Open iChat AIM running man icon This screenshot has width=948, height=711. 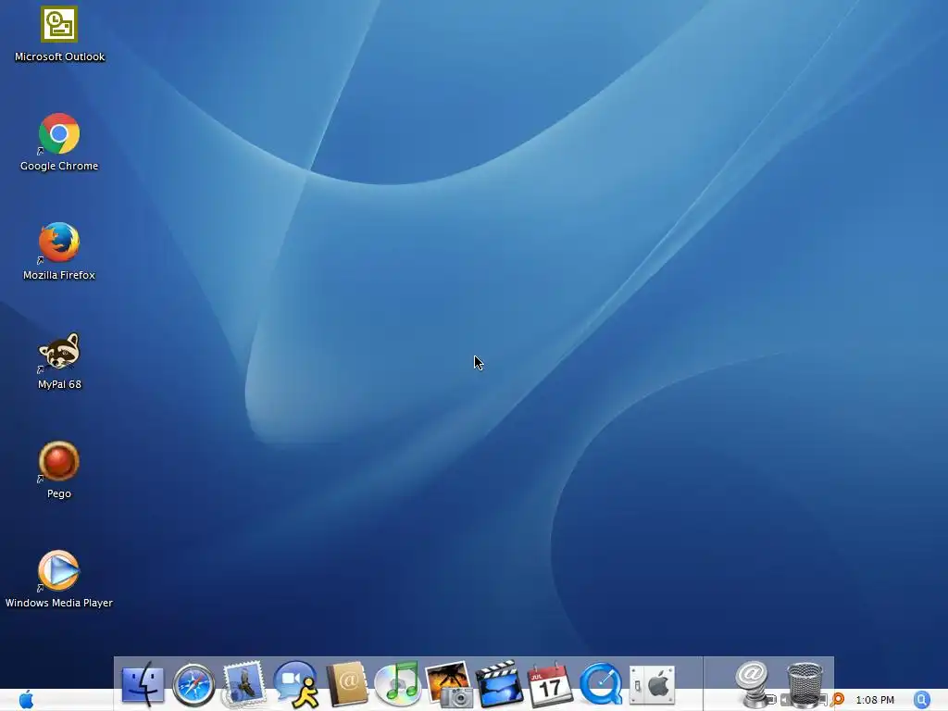(x=295, y=684)
